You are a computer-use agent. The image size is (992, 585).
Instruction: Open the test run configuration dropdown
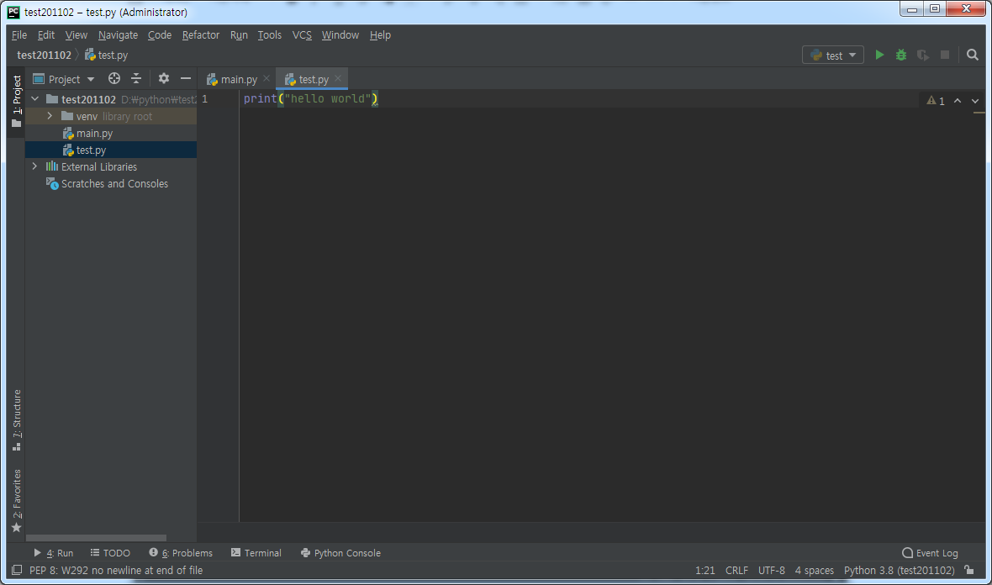(832, 55)
